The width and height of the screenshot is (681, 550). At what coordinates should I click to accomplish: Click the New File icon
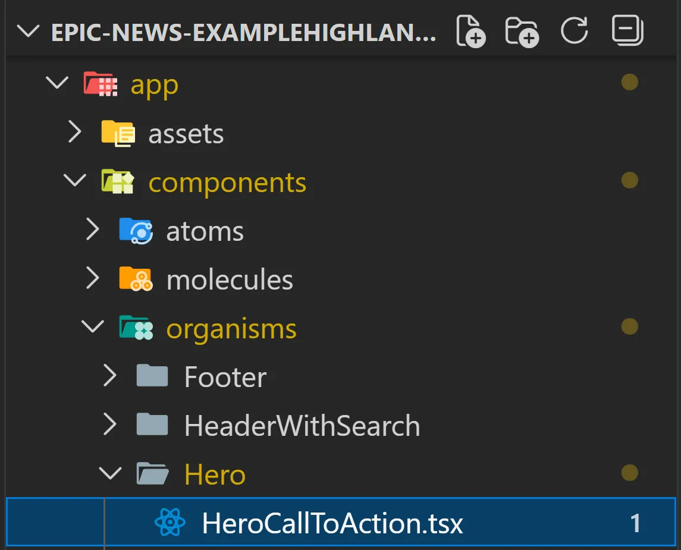point(469,31)
